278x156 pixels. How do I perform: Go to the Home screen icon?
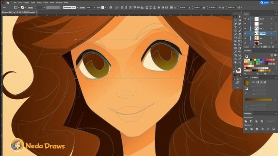pos(8,3)
